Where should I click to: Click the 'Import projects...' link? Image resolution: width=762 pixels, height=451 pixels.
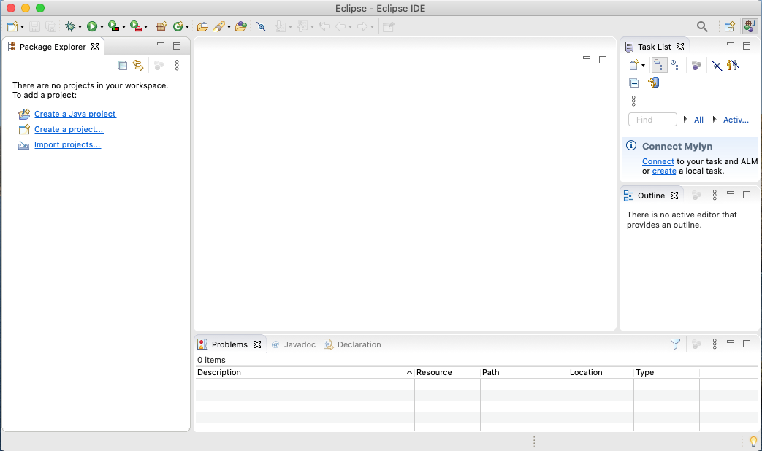[x=67, y=144]
